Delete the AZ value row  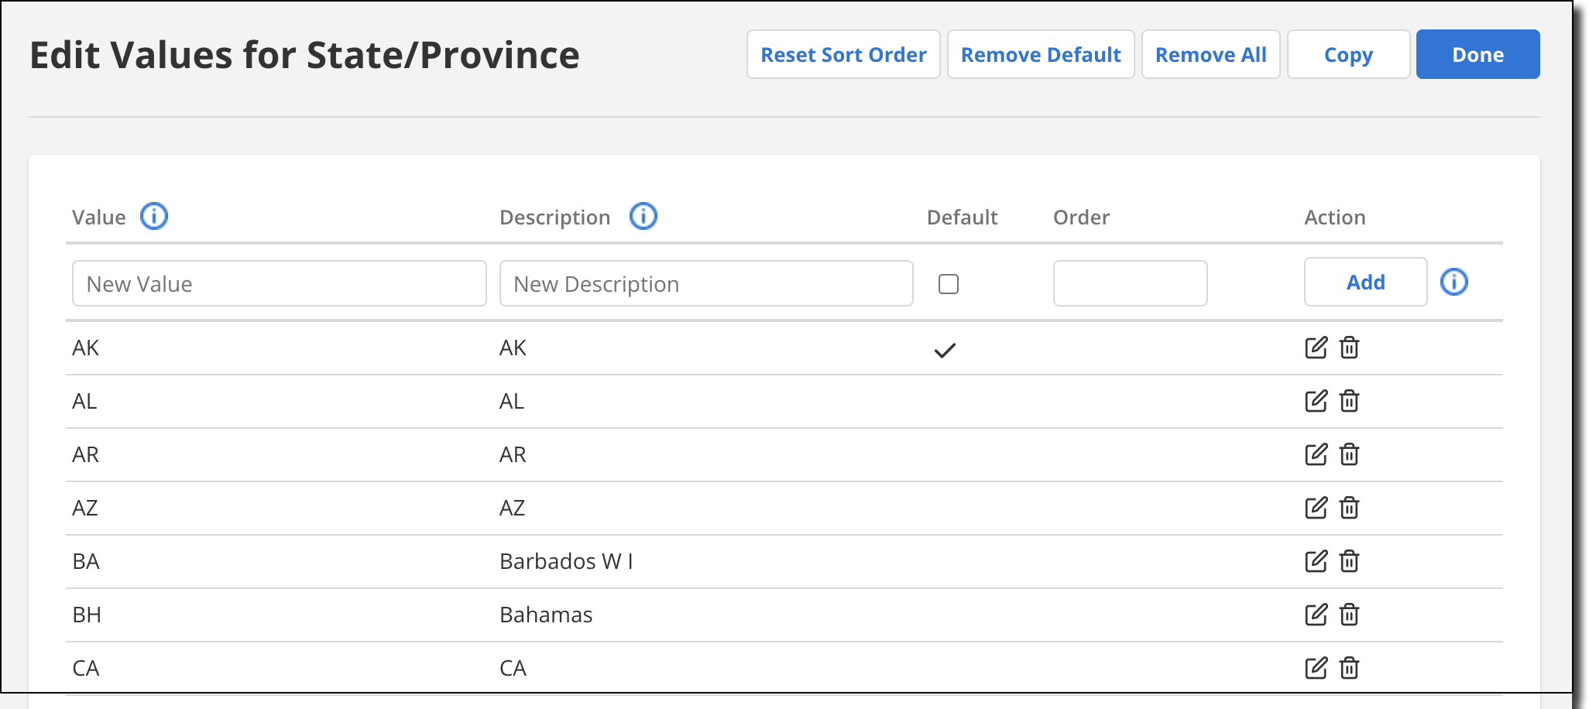coord(1349,508)
